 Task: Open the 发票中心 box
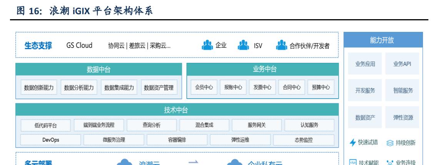click(263, 87)
